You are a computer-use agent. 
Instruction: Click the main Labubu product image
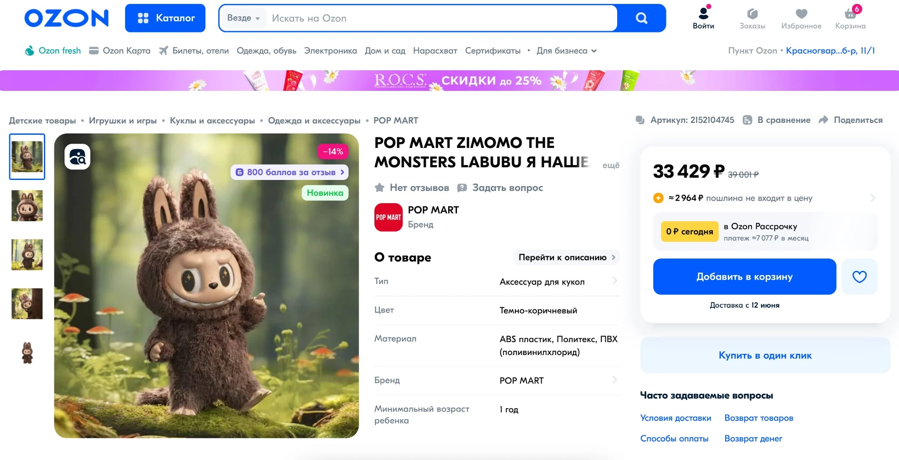(x=206, y=286)
